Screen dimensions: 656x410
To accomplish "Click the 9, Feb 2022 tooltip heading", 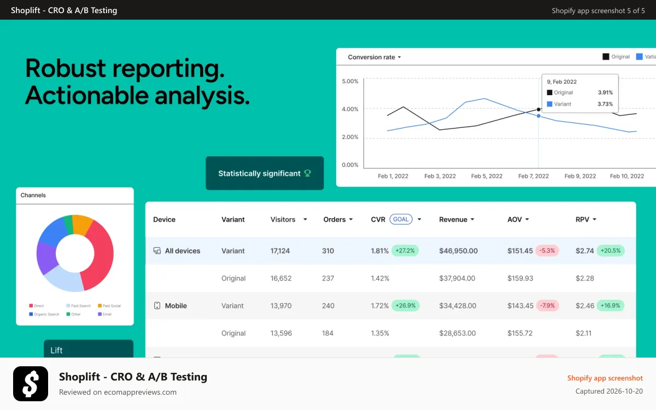I will (562, 81).
